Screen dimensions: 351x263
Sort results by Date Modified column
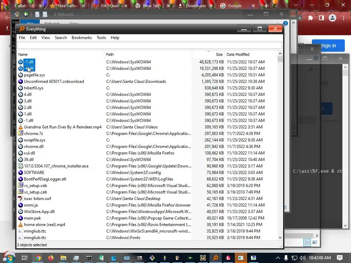pyautogui.click(x=251, y=54)
